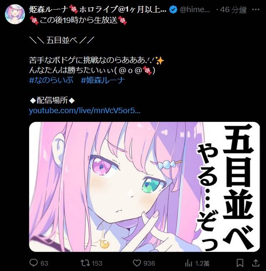266x271 pixels.
Task: Click the 63 reply count
Action: 44,263
